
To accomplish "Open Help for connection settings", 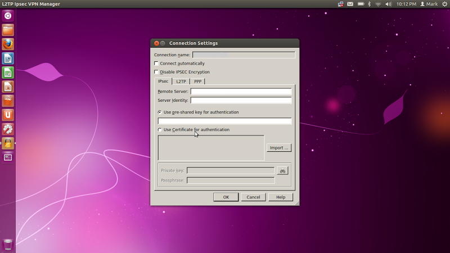I will [x=281, y=197].
